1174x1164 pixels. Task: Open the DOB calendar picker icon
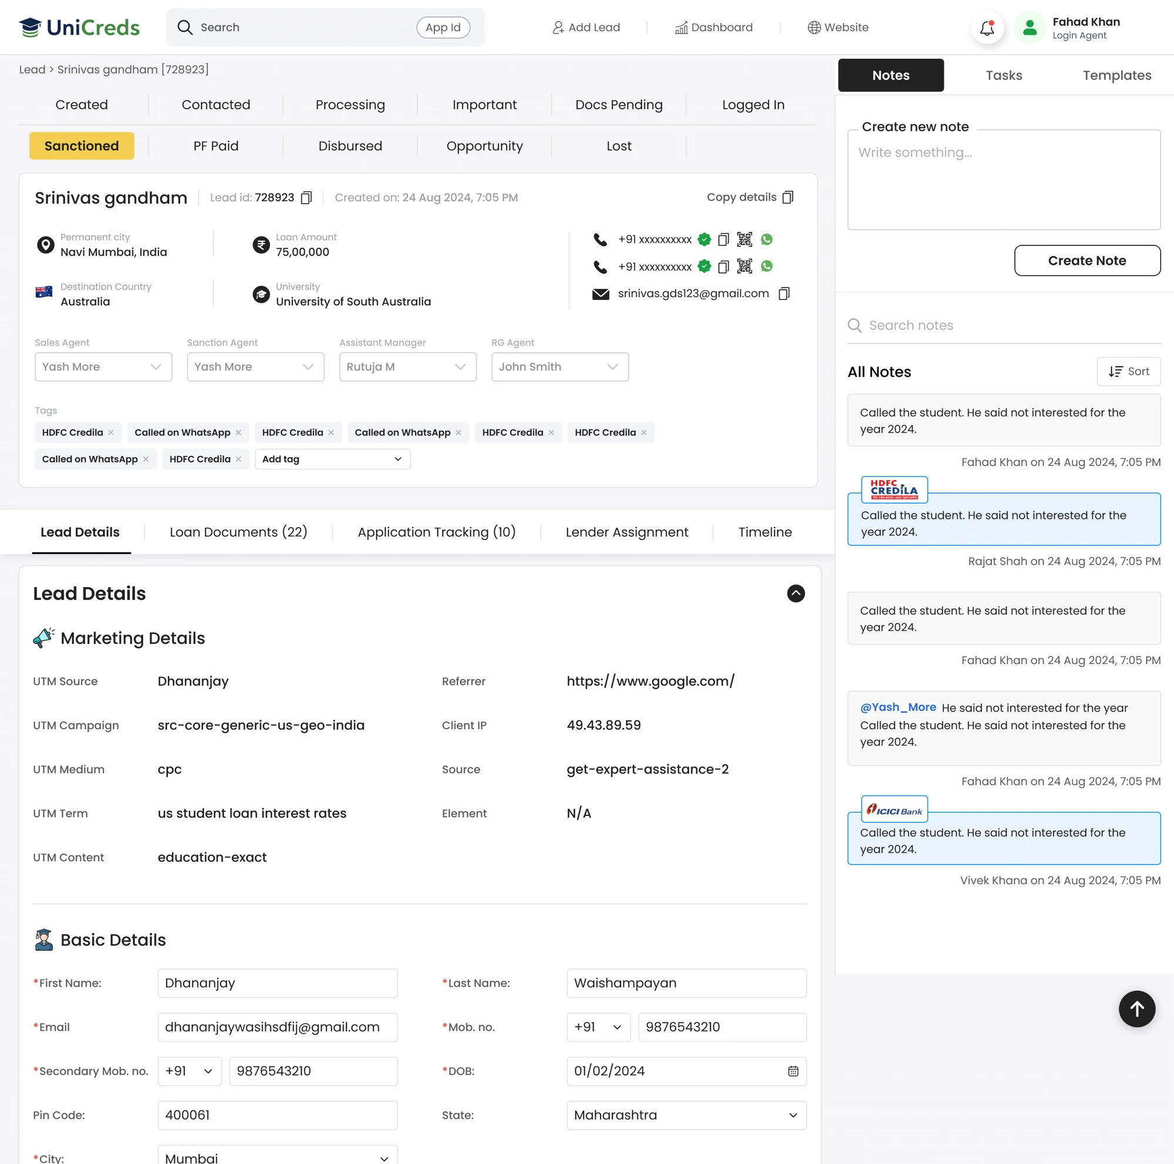[793, 1071]
